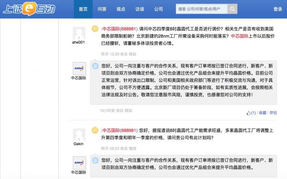287x179 pixels.
Task: Click the 上证e互动 site logo
Action: [x=29, y=9]
